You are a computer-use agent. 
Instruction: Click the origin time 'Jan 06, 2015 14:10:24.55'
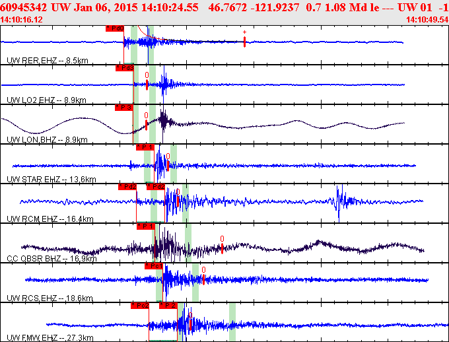[x=136, y=7]
